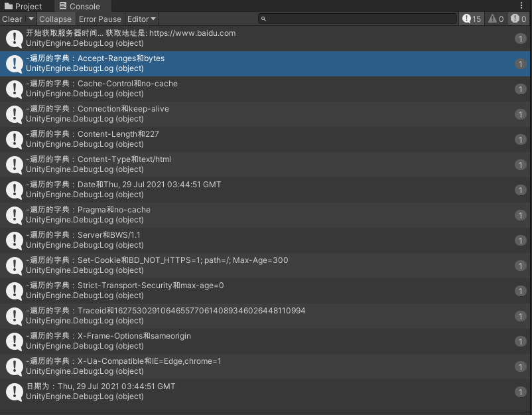Click the console search field
The width and height of the screenshot is (532, 415).
[x=358, y=19]
